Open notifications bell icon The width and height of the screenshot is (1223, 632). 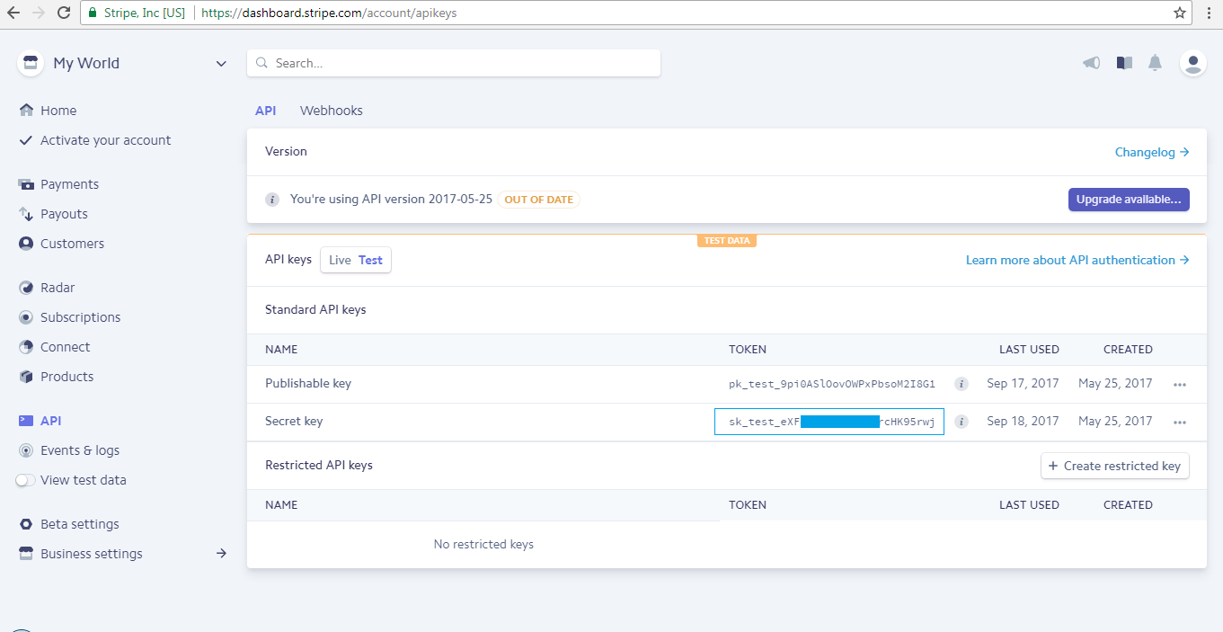(1156, 63)
